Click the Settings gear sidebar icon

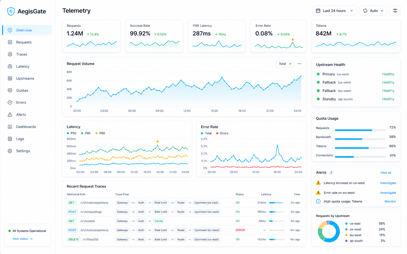point(10,151)
